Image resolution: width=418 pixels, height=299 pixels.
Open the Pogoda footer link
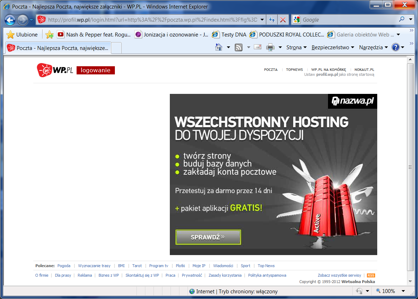[64, 266]
